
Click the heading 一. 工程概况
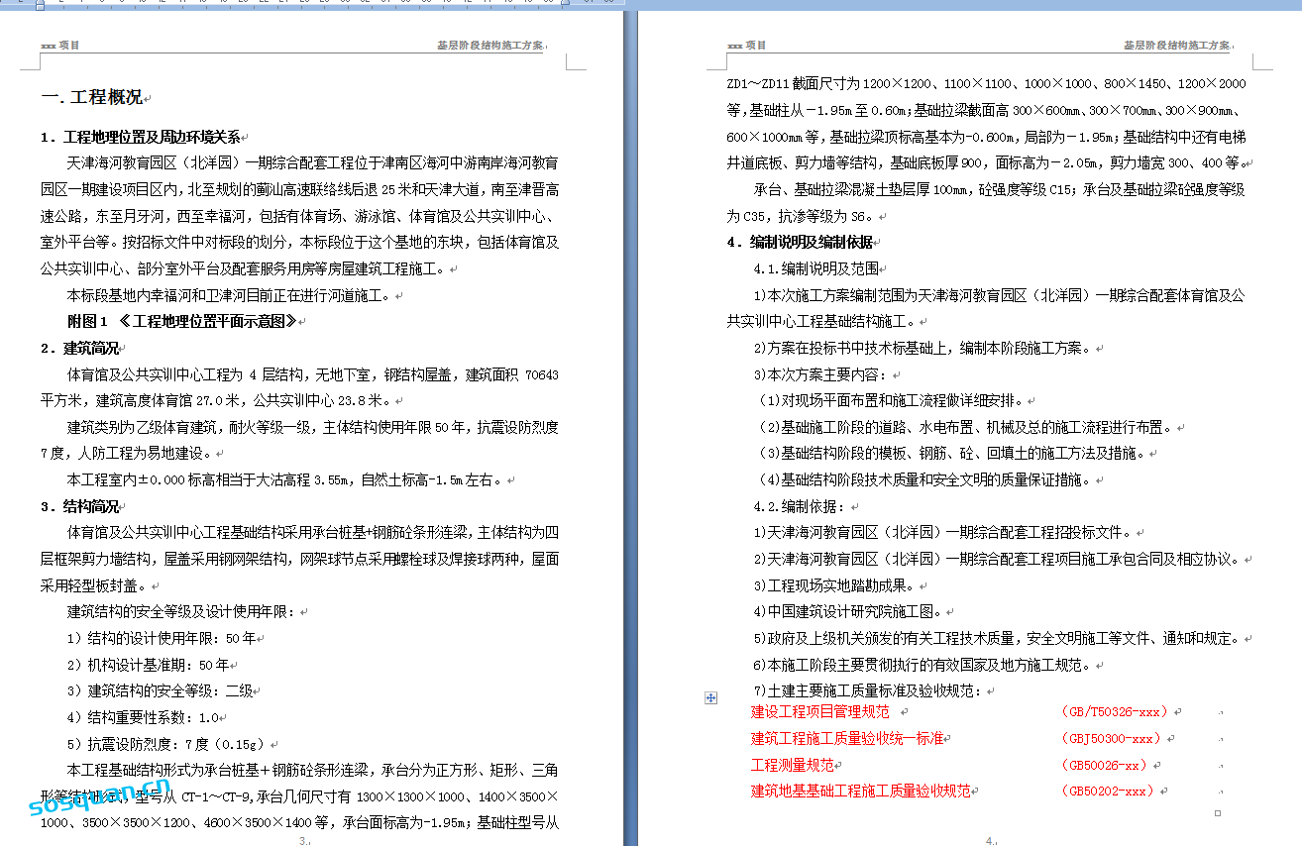(90, 97)
